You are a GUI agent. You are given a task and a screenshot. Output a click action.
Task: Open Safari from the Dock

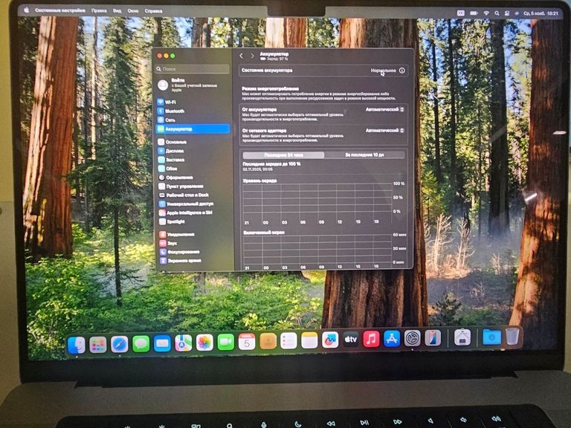pyautogui.click(x=120, y=344)
